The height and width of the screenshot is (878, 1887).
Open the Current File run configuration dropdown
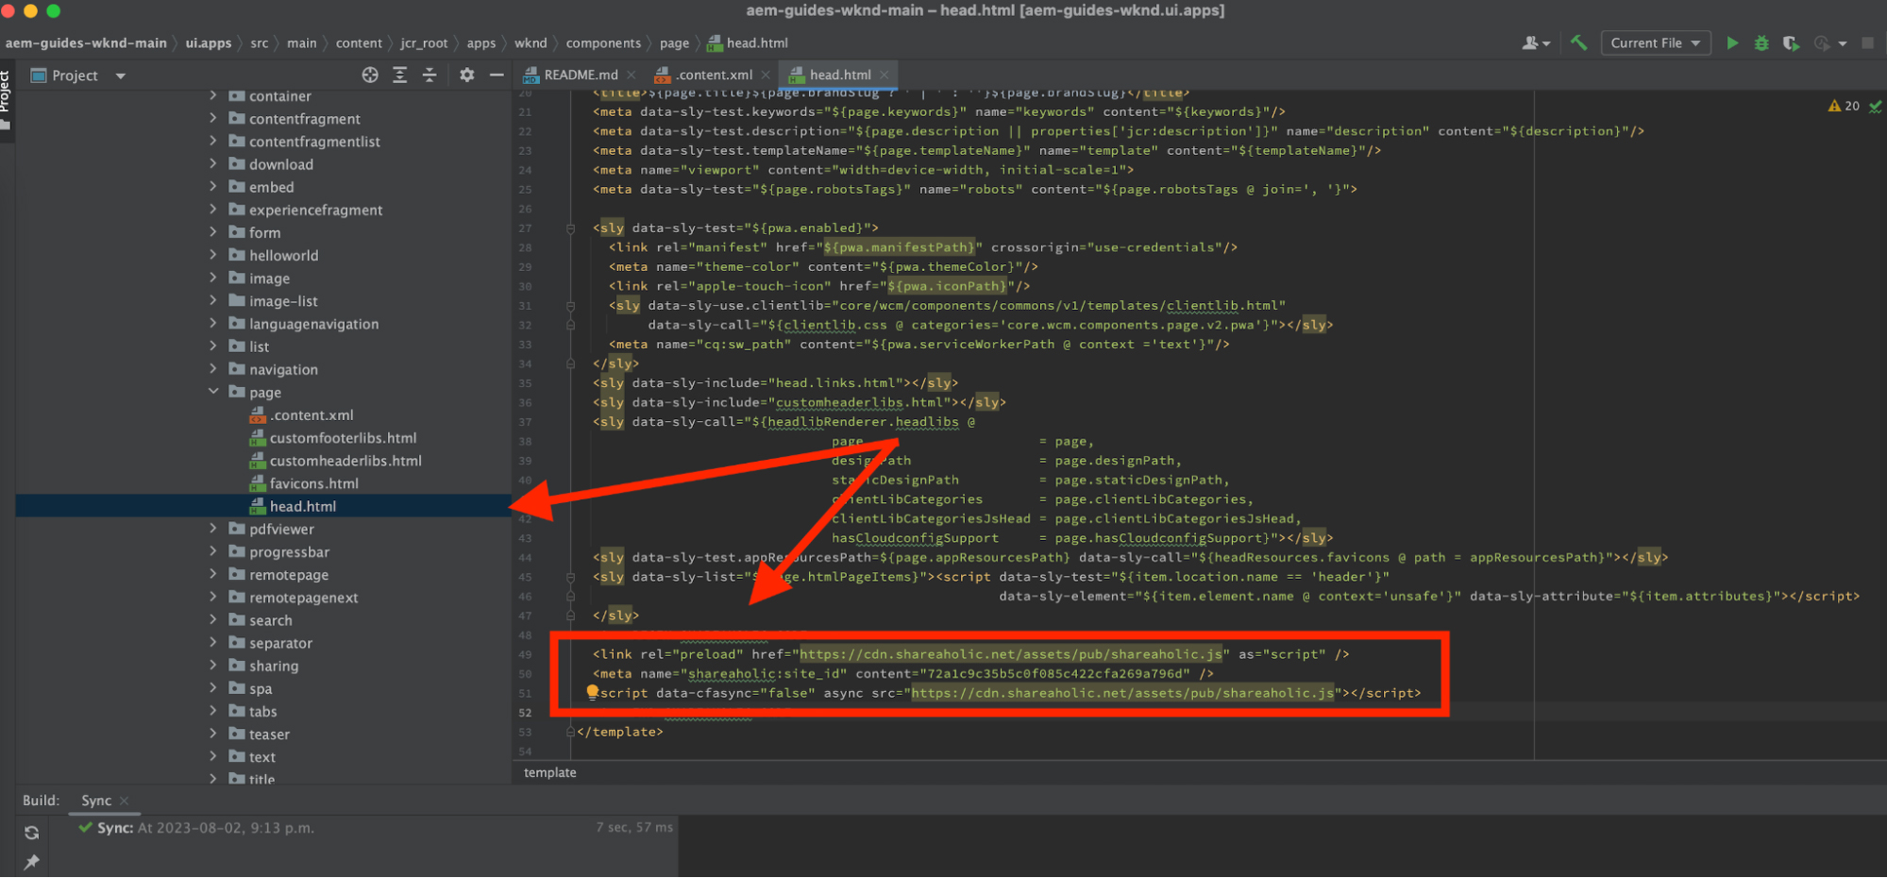(1656, 42)
